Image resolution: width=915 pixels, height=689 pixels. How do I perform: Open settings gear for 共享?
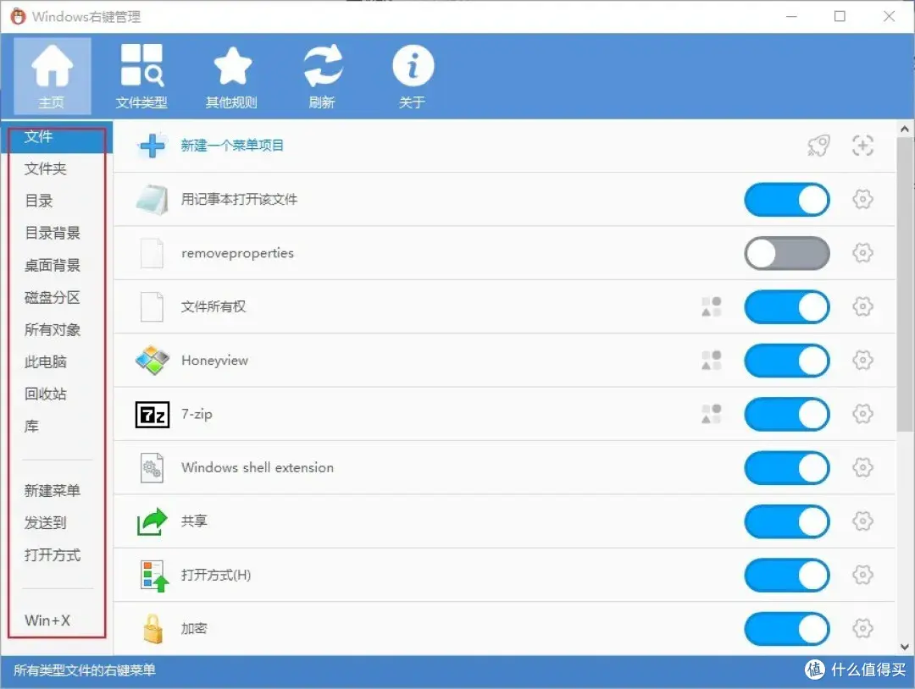[x=862, y=521]
